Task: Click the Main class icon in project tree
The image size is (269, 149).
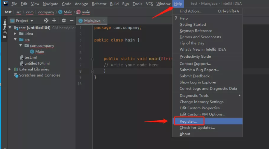Action: tap(32, 52)
